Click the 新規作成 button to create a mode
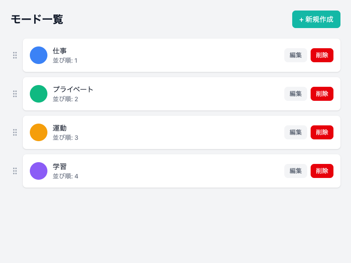 pyautogui.click(x=316, y=19)
